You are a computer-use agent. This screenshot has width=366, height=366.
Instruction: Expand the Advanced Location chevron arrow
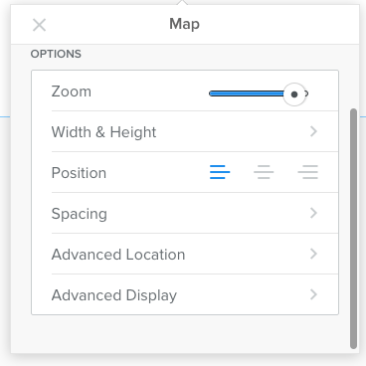tap(313, 254)
